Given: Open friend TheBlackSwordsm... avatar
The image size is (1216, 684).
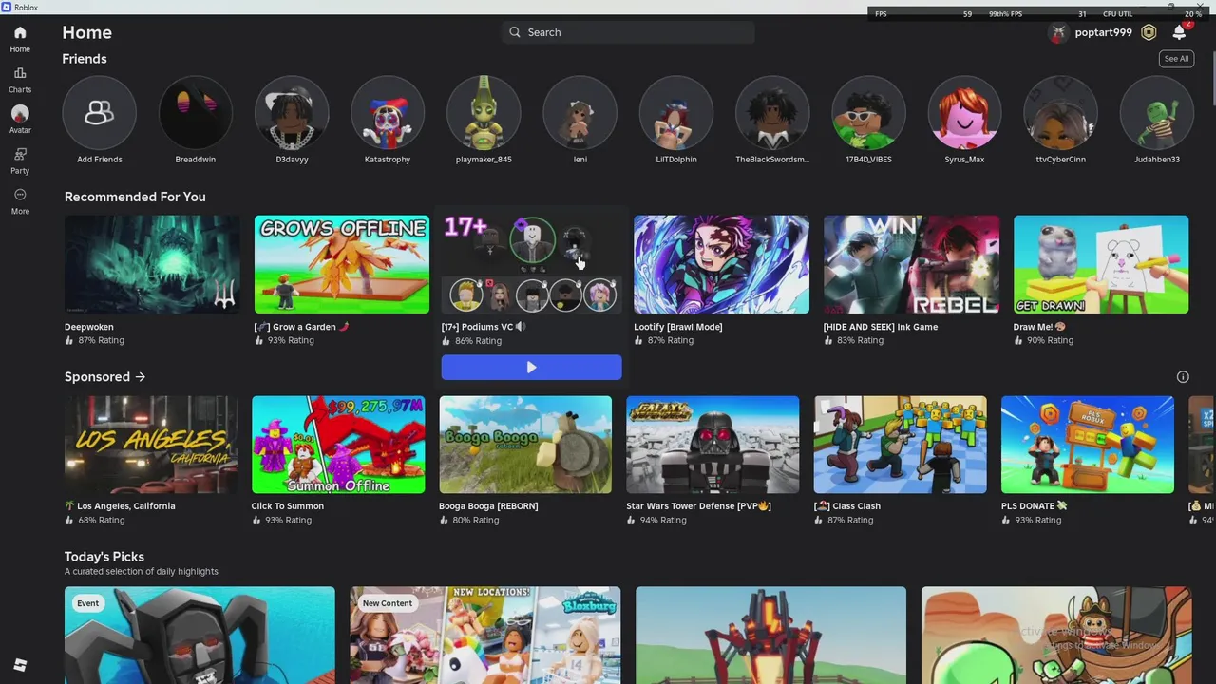Looking at the screenshot, I should 772,113.
